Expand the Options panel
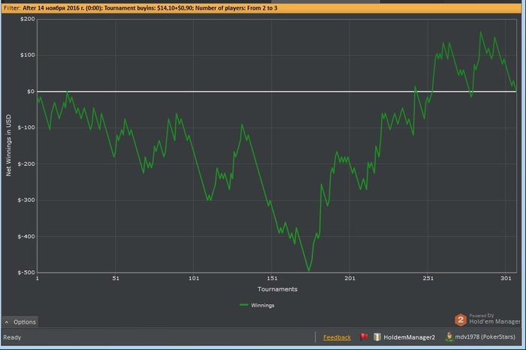The width and height of the screenshot is (526, 350). click(20, 322)
